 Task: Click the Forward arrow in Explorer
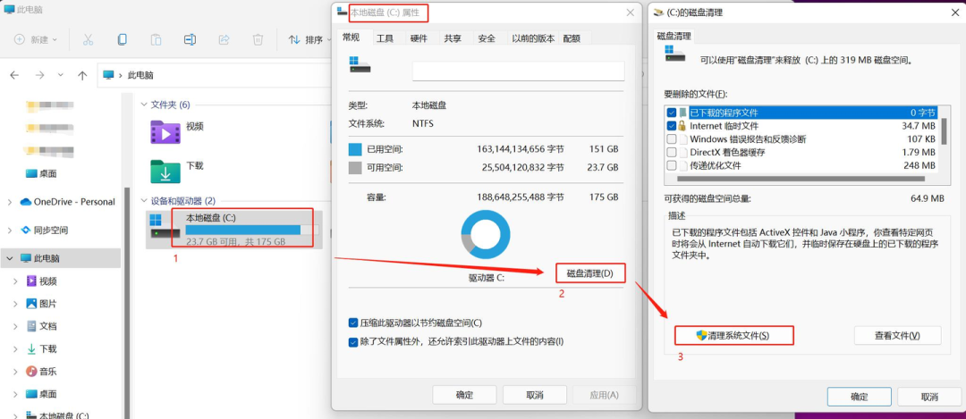point(39,75)
